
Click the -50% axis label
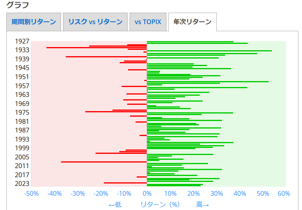(31, 194)
